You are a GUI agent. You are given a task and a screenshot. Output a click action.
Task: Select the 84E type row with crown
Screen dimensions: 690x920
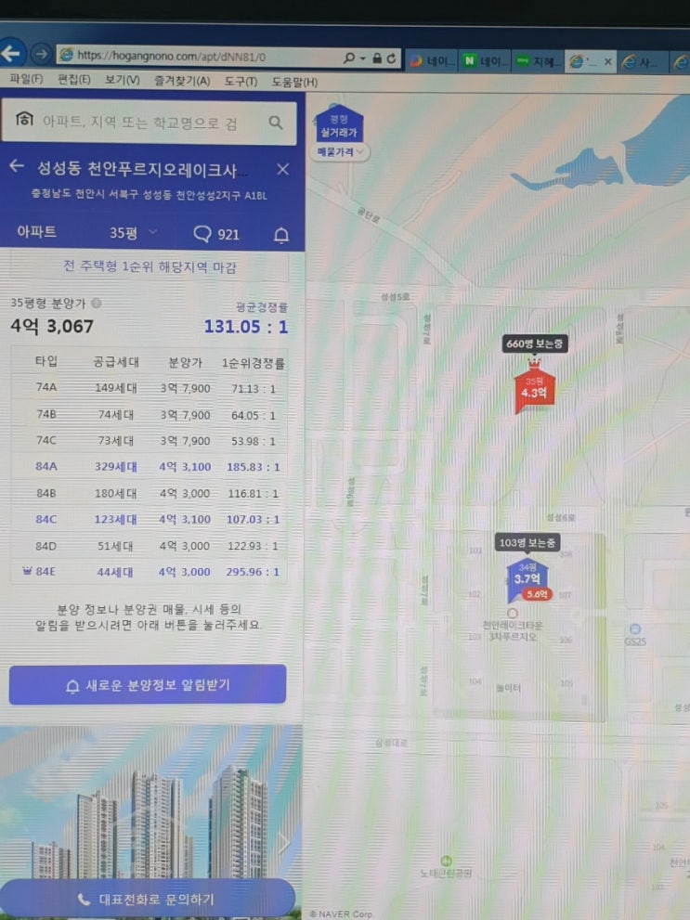[149, 572]
